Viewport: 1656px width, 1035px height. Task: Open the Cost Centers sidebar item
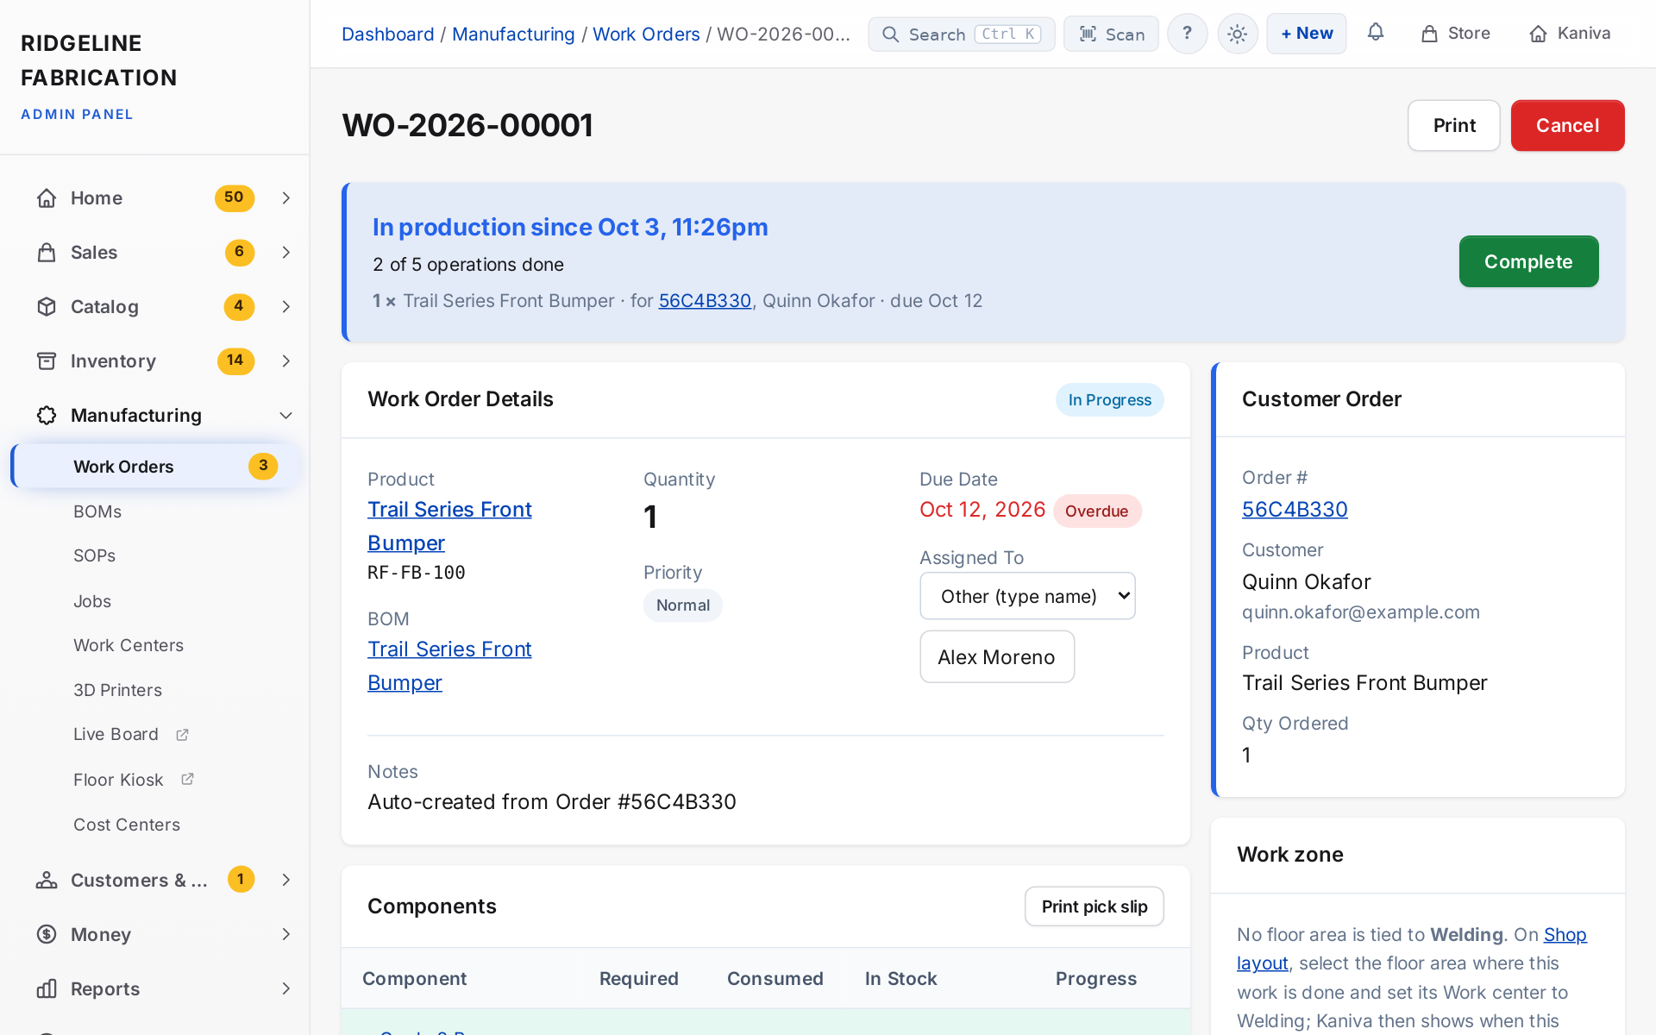point(127,825)
